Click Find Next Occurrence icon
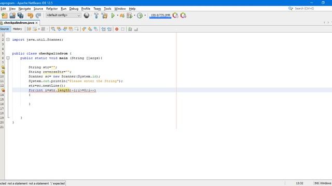The image size is (332, 186). 65,29
